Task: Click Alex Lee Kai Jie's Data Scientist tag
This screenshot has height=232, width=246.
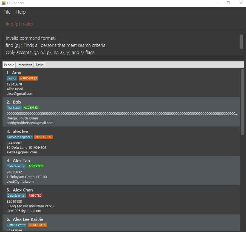Action: 16,225
